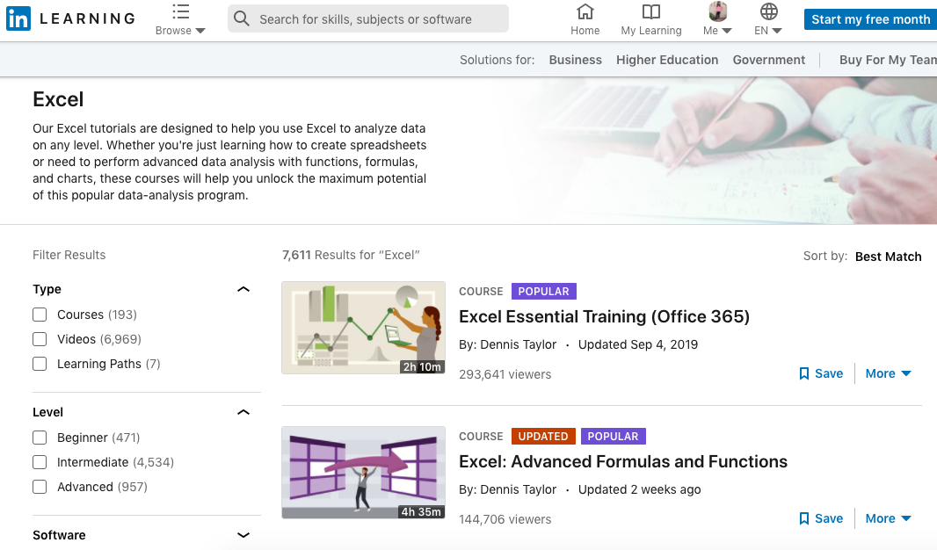Open Excel Essential Training course thumbnail
The height and width of the screenshot is (550, 937).
click(x=363, y=328)
